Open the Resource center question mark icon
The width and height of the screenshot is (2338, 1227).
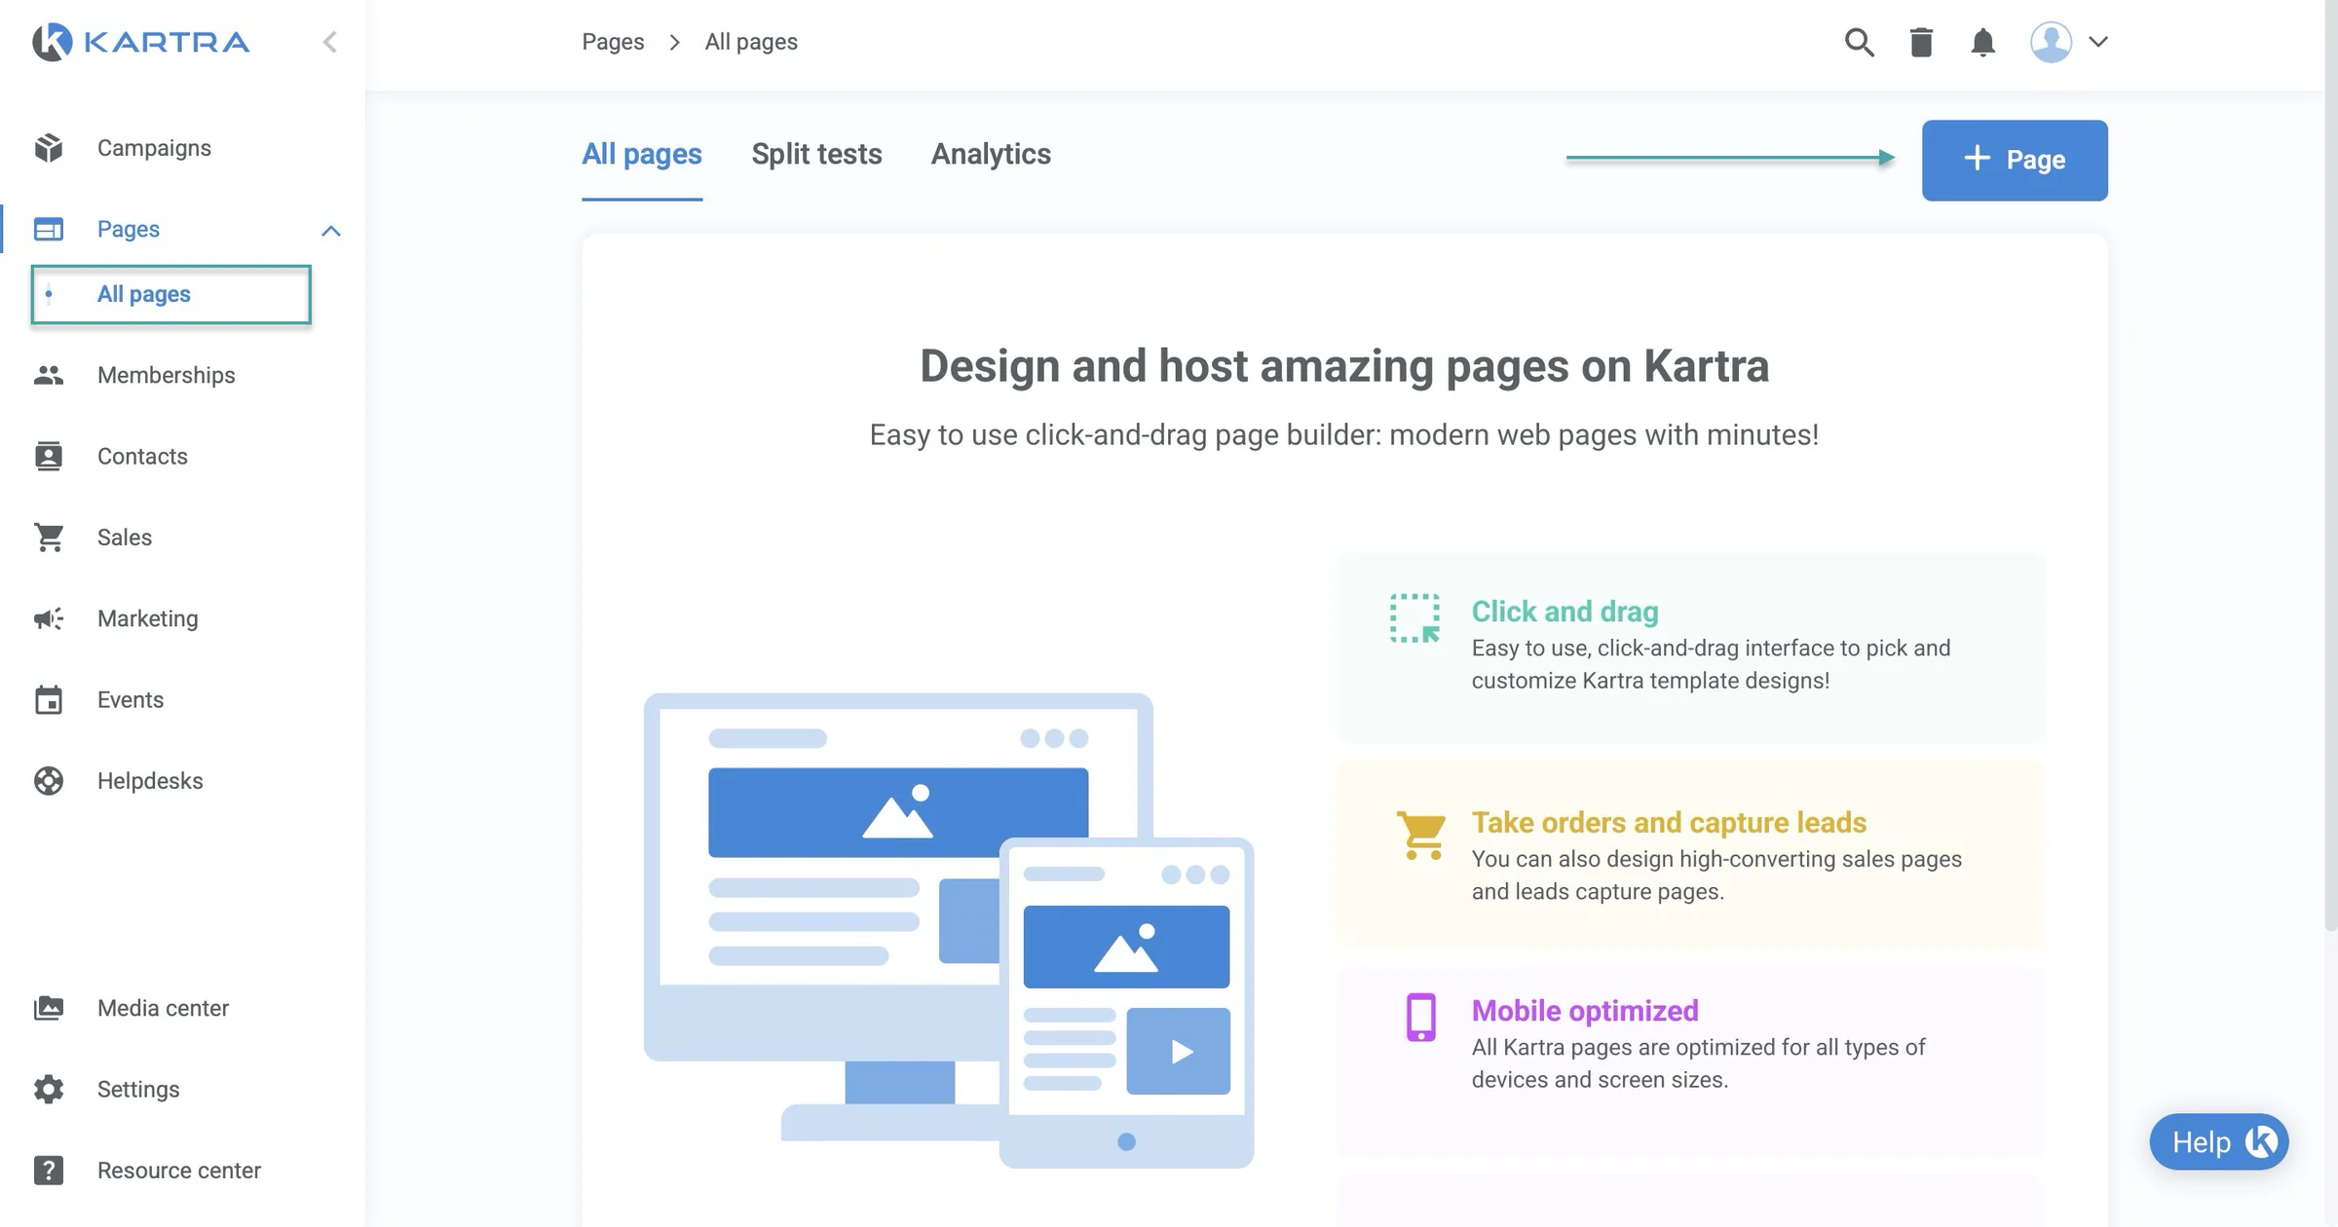click(x=49, y=1171)
